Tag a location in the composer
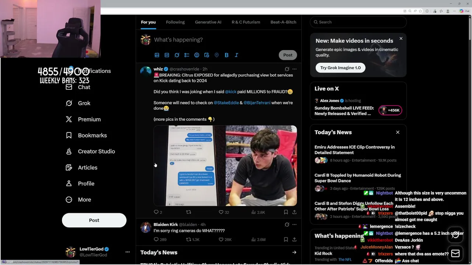This screenshot has width=472, height=265. [x=216, y=55]
